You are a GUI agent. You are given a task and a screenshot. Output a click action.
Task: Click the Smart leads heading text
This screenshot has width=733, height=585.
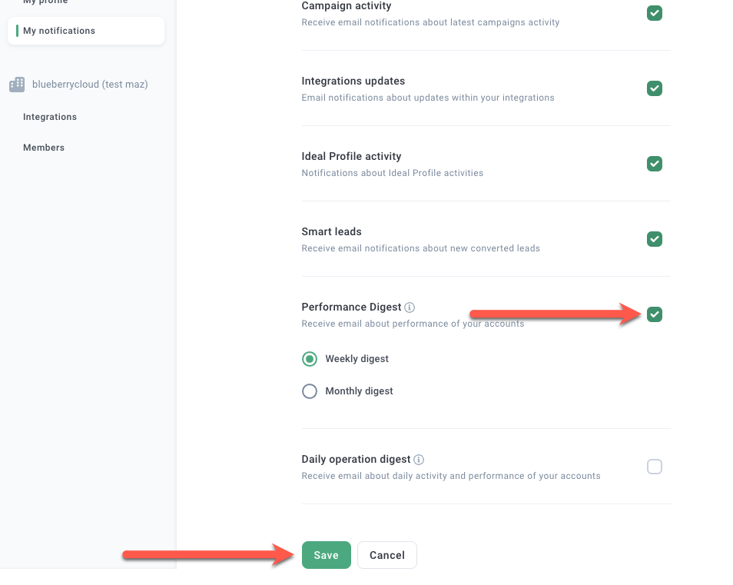(x=331, y=231)
